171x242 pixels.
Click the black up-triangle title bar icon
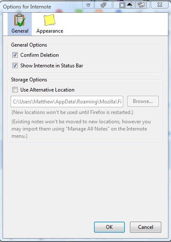click(x=130, y=4)
